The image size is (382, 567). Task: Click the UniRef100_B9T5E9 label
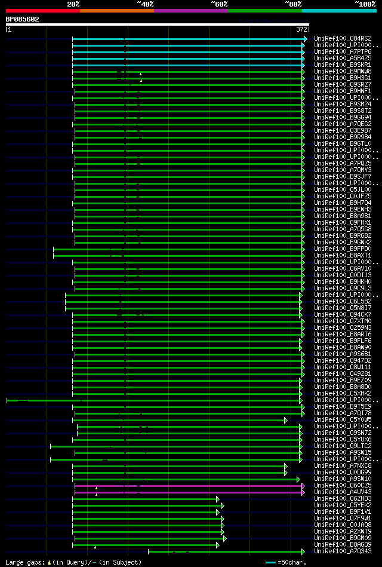click(x=343, y=407)
